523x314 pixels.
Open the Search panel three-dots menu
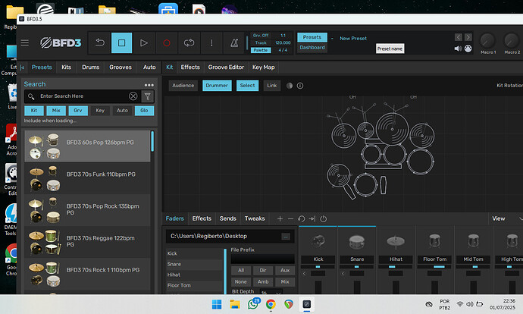click(x=149, y=85)
